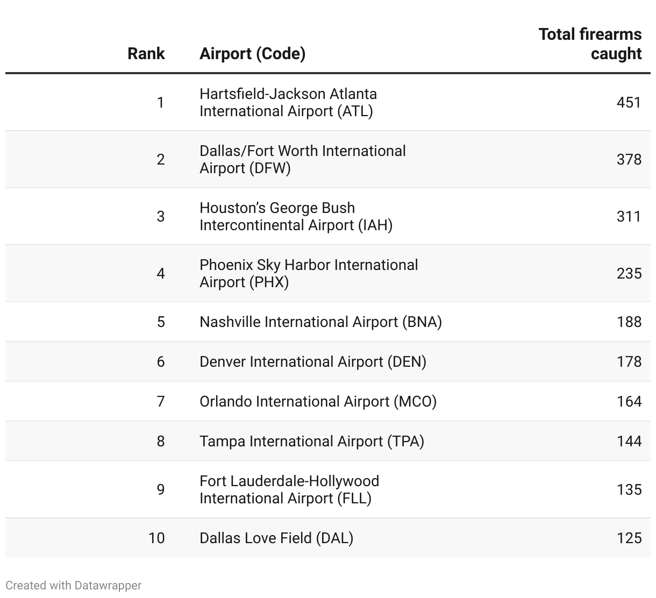Select the Dallas/Fort Worth International Airport cell

[x=302, y=159]
